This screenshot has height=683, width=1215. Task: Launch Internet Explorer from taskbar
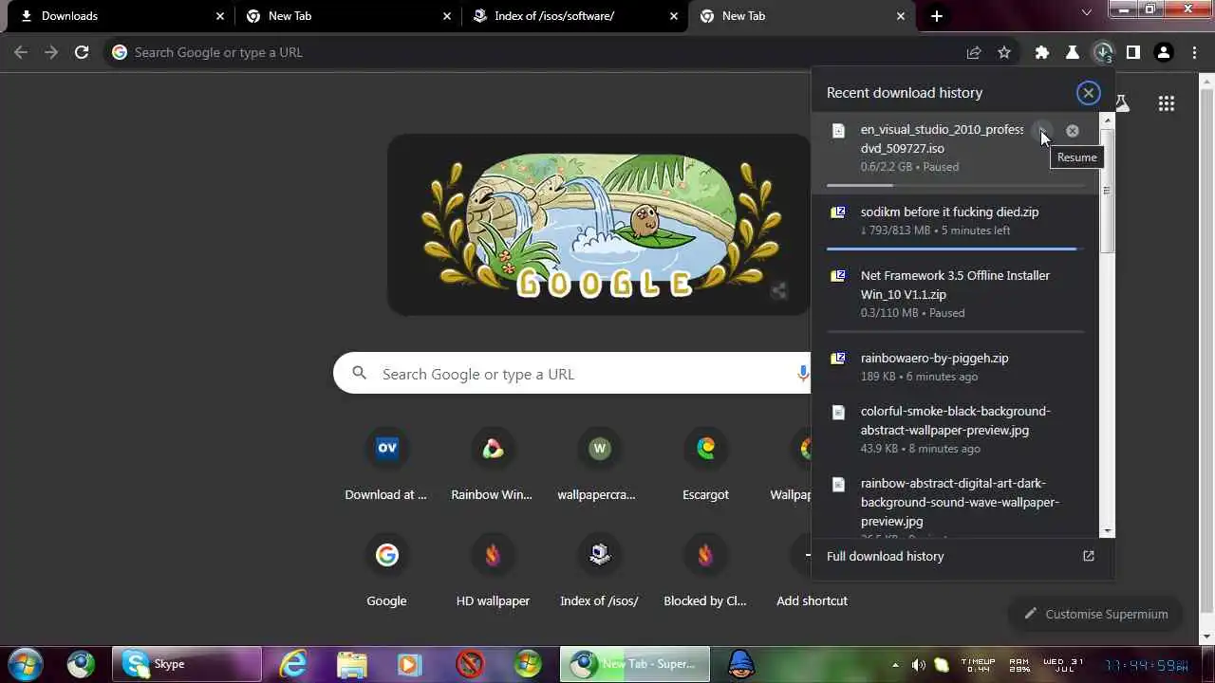[x=292, y=664]
